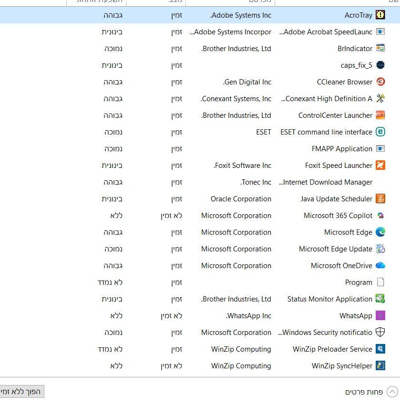Click 'לא זמין' status in Copilot row
The width and height of the screenshot is (400, 406).
point(171,216)
